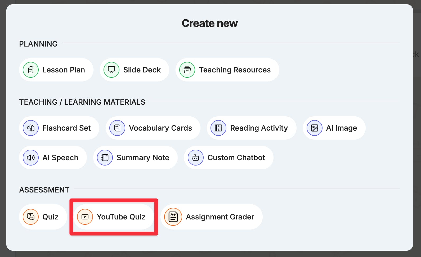The image size is (421, 257).
Task: Click the Summary Note notebook icon
Action: [x=105, y=158]
